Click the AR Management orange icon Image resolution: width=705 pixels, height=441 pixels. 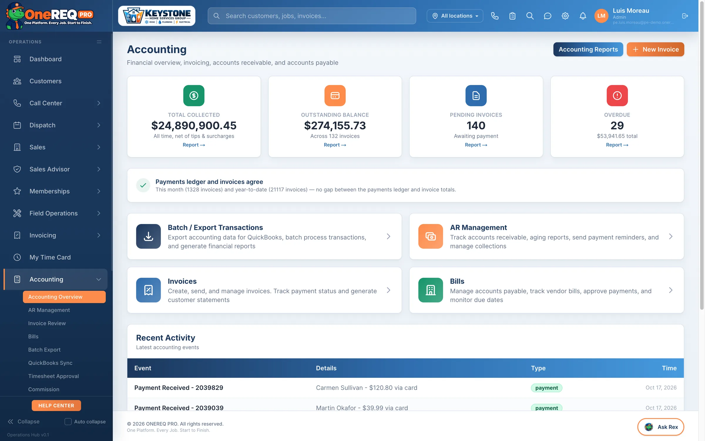[431, 236]
